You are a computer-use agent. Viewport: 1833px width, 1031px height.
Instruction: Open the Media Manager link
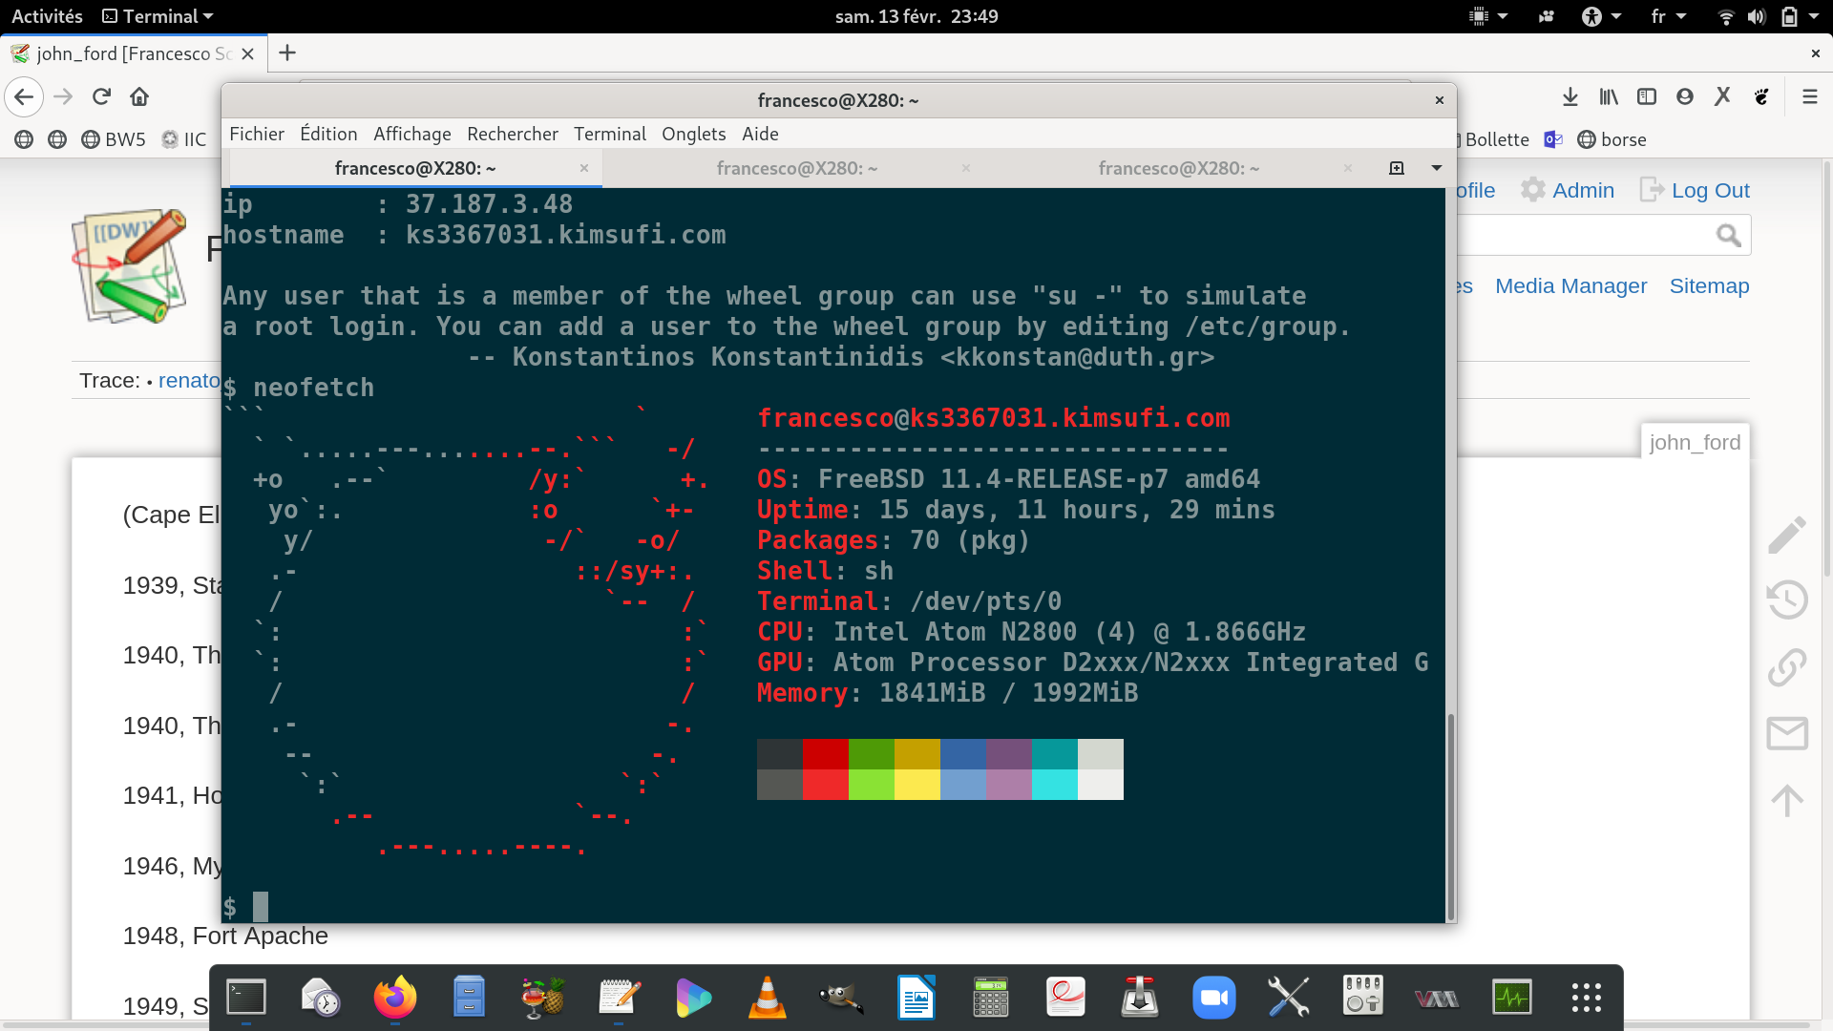pyautogui.click(x=1570, y=285)
